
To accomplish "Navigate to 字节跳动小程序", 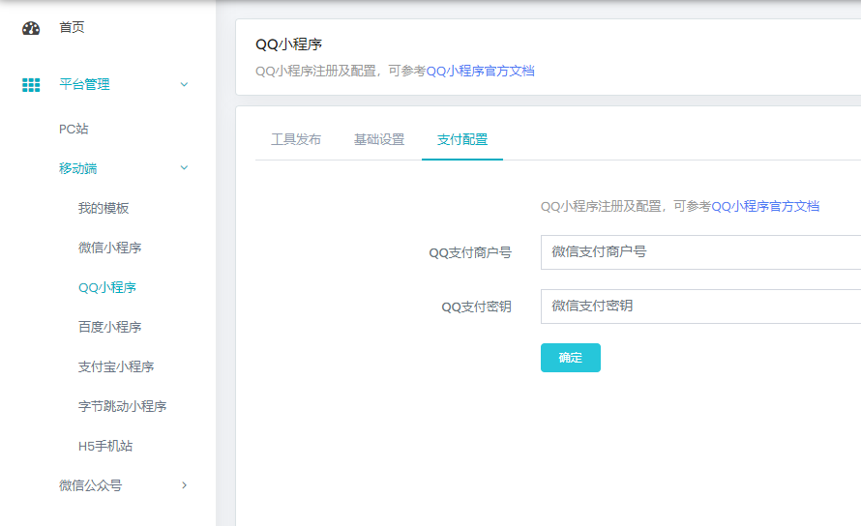I will point(122,406).
